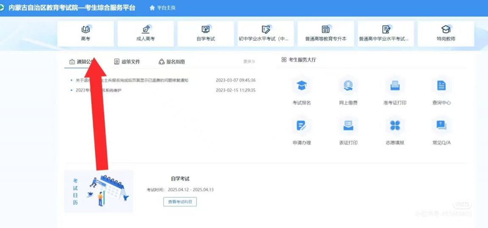Switch to the 政策文件 tab
The height and width of the screenshot is (228, 488).
pyautogui.click(x=127, y=62)
